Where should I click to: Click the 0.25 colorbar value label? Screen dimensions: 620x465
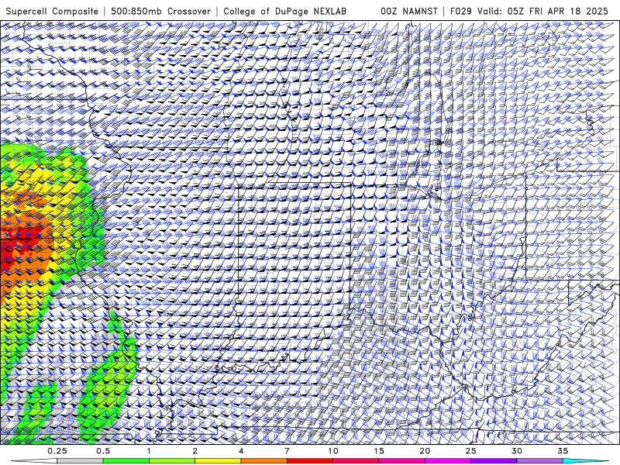click(x=57, y=451)
